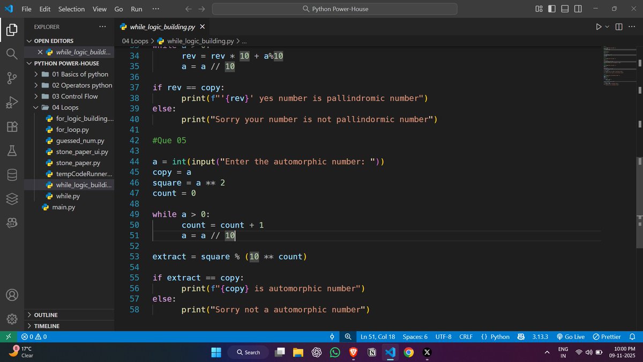Open Windows Start menu

click(216, 352)
